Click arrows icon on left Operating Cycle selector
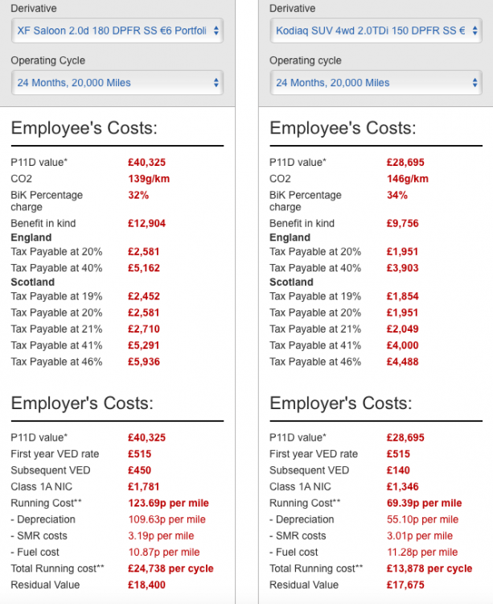The height and width of the screenshot is (604, 493). 216,82
